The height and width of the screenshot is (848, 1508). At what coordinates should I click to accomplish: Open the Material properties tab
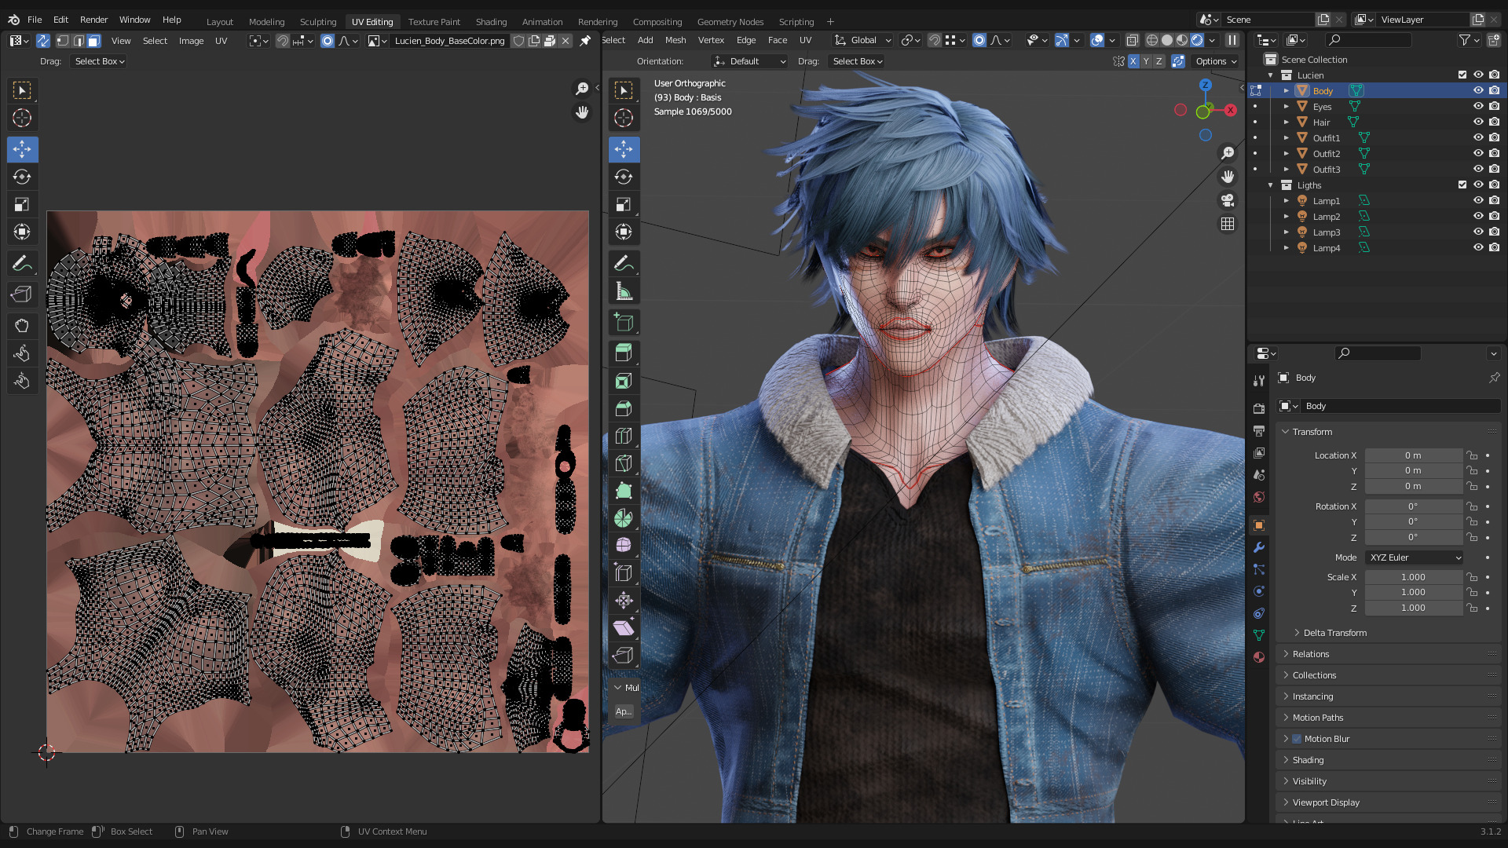click(1259, 657)
